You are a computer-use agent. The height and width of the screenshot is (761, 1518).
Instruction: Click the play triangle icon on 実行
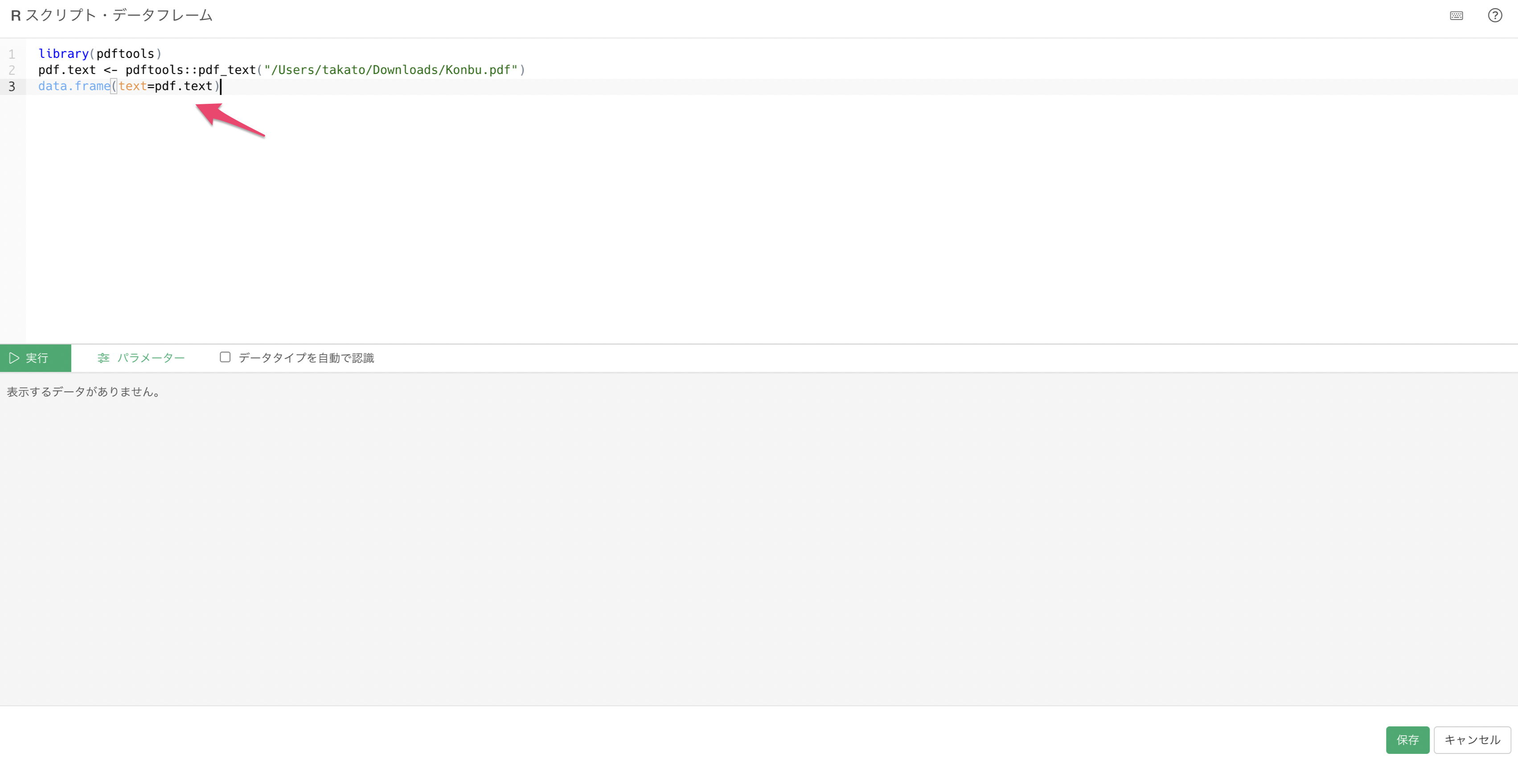(14, 358)
